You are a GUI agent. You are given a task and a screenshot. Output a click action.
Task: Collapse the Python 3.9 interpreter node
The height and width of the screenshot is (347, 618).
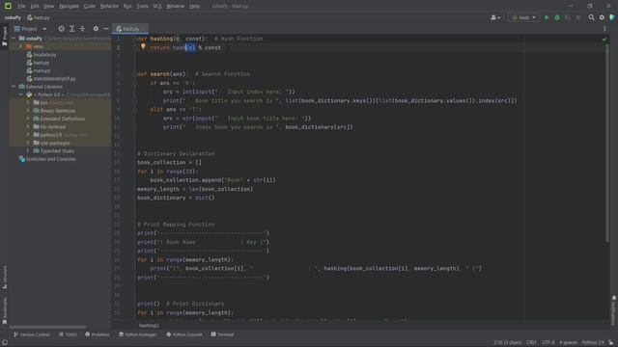[21, 94]
